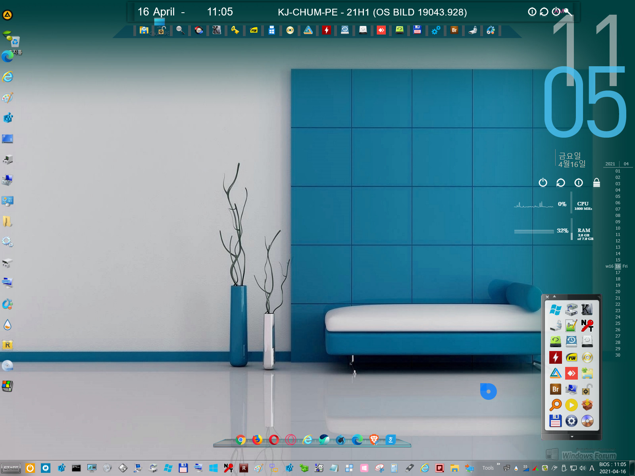Open the monitor checkmark icon in launcher panel
This screenshot has height=476, width=635.
(571, 389)
